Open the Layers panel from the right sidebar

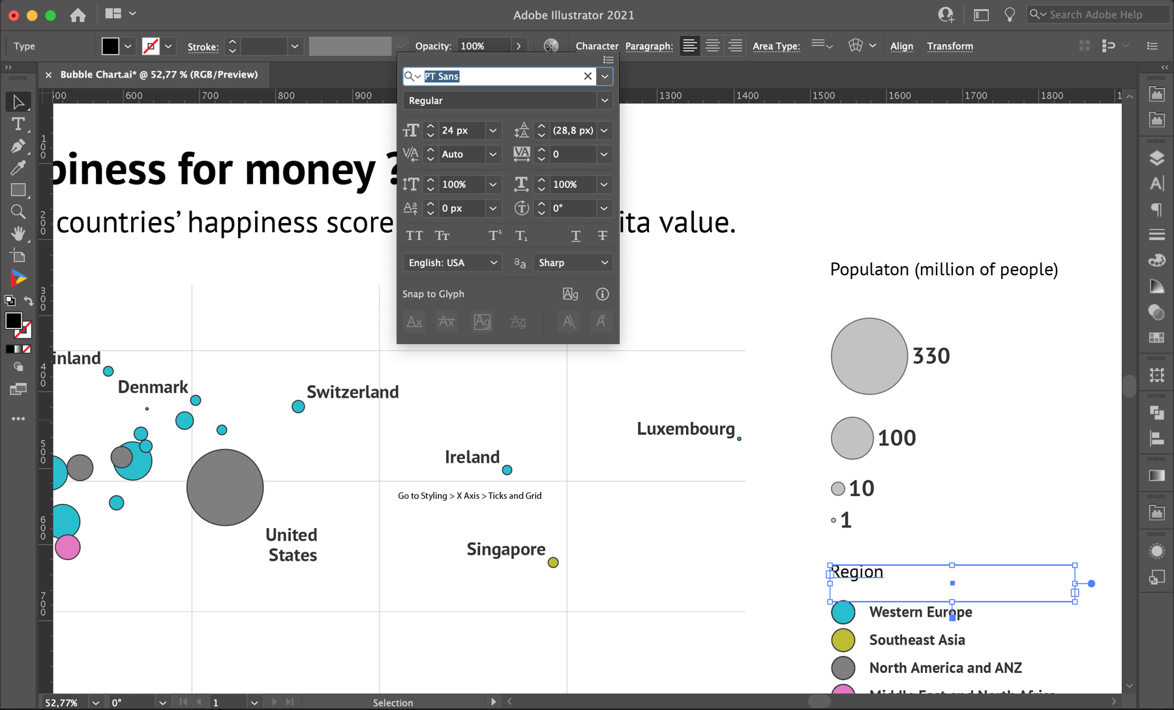[x=1156, y=158]
